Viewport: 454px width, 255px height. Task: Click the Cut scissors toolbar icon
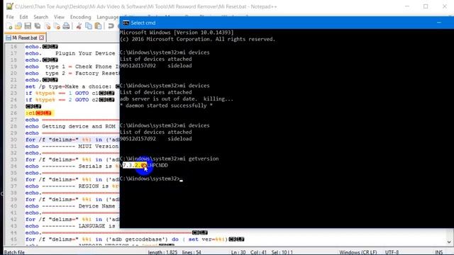[79, 26]
